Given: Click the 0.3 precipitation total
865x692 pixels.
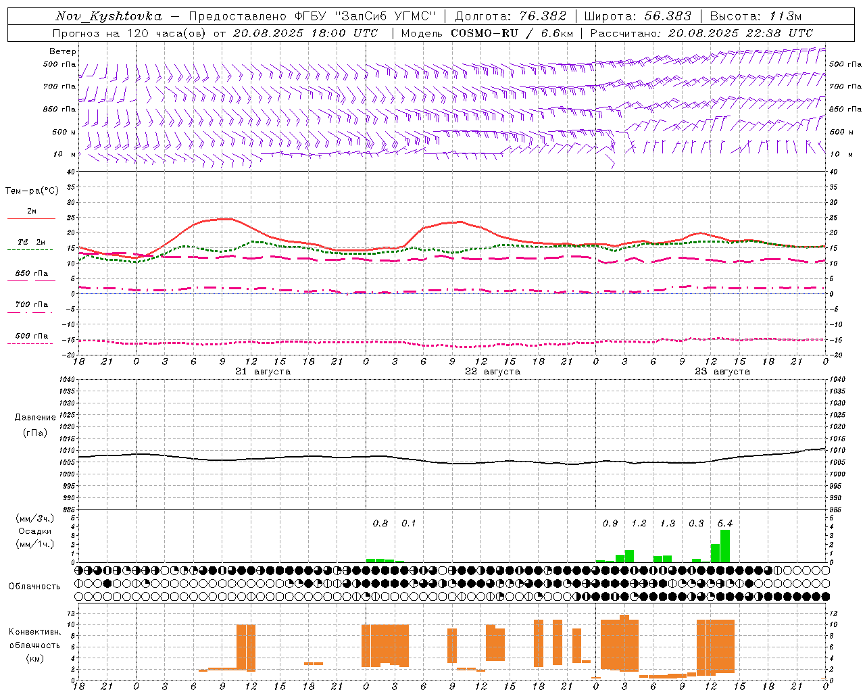Looking at the screenshot, I should click(696, 523).
